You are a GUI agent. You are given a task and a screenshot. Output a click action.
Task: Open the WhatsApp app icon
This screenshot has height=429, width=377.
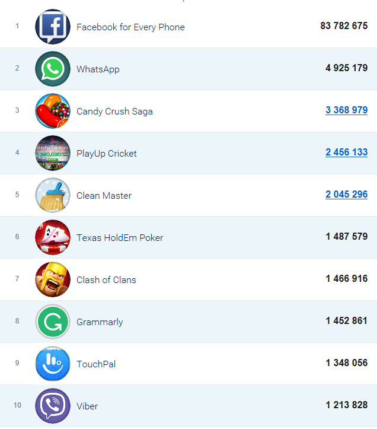point(53,69)
